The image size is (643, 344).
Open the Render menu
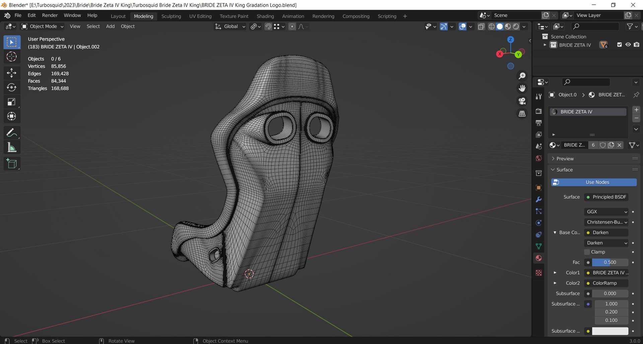50,15
